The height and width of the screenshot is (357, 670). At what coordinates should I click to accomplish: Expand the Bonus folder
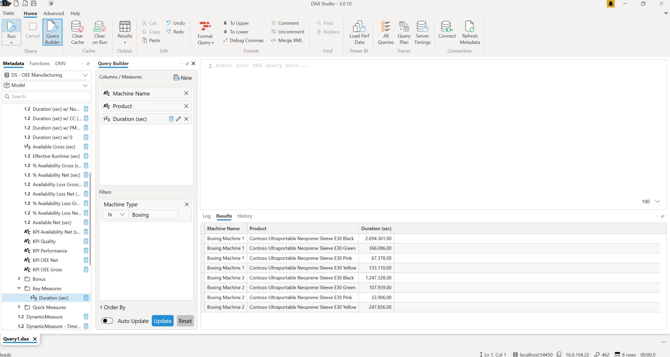click(x=19, y=279)
